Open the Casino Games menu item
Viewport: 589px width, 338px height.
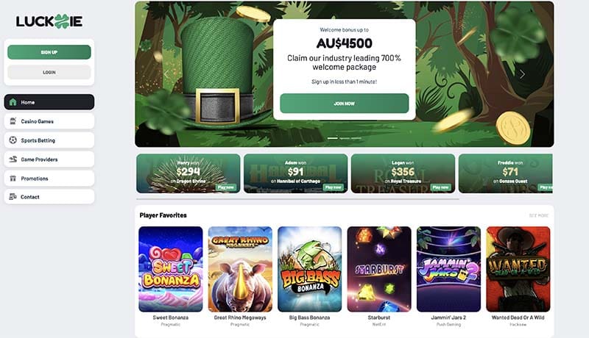pyautogui.click(x=49, y=121)
